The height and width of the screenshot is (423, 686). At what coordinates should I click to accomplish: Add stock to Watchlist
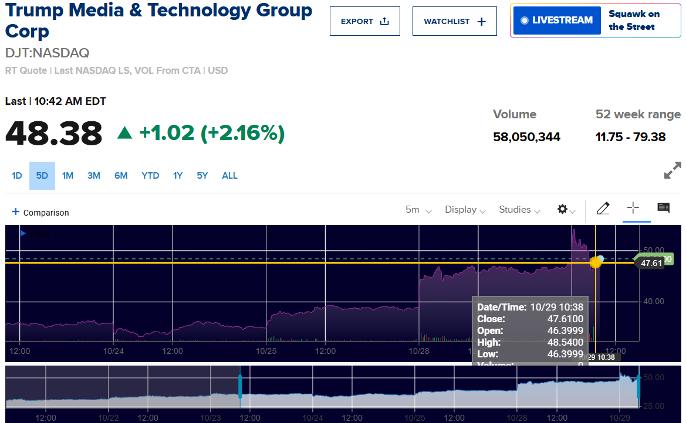[455, 21]
